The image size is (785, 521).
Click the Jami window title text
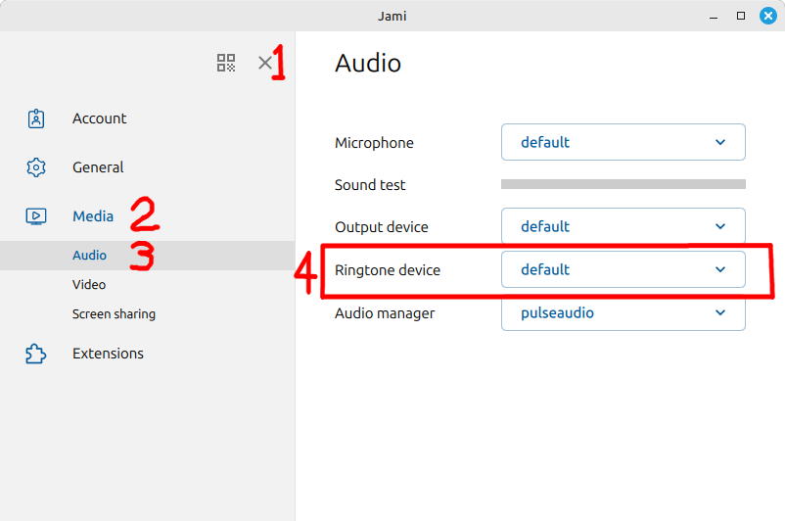point(392,16)
